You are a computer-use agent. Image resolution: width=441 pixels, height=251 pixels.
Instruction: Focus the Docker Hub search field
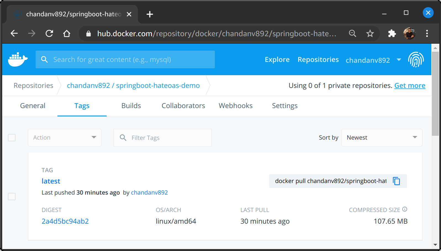pyautogui.click(x=125, y=59)
